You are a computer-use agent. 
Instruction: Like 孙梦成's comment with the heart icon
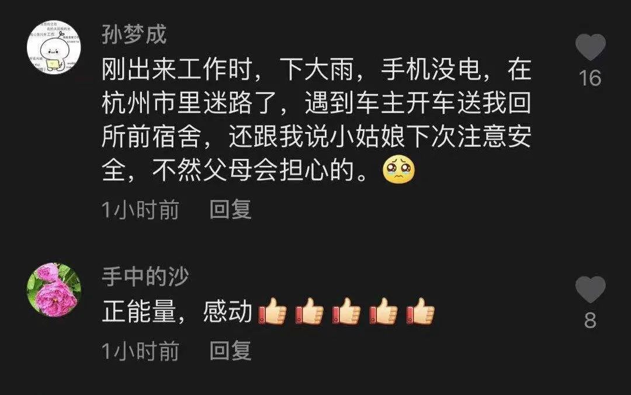coord(590,47)
